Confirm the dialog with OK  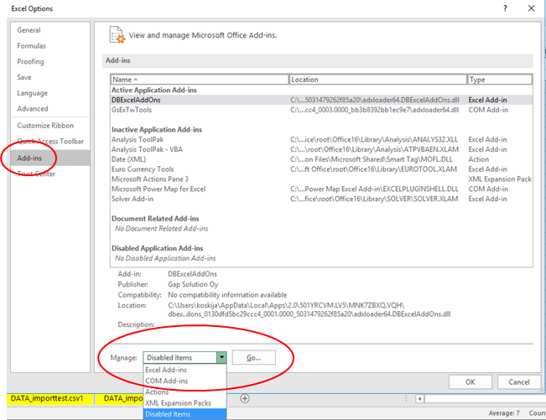point(470,381)
